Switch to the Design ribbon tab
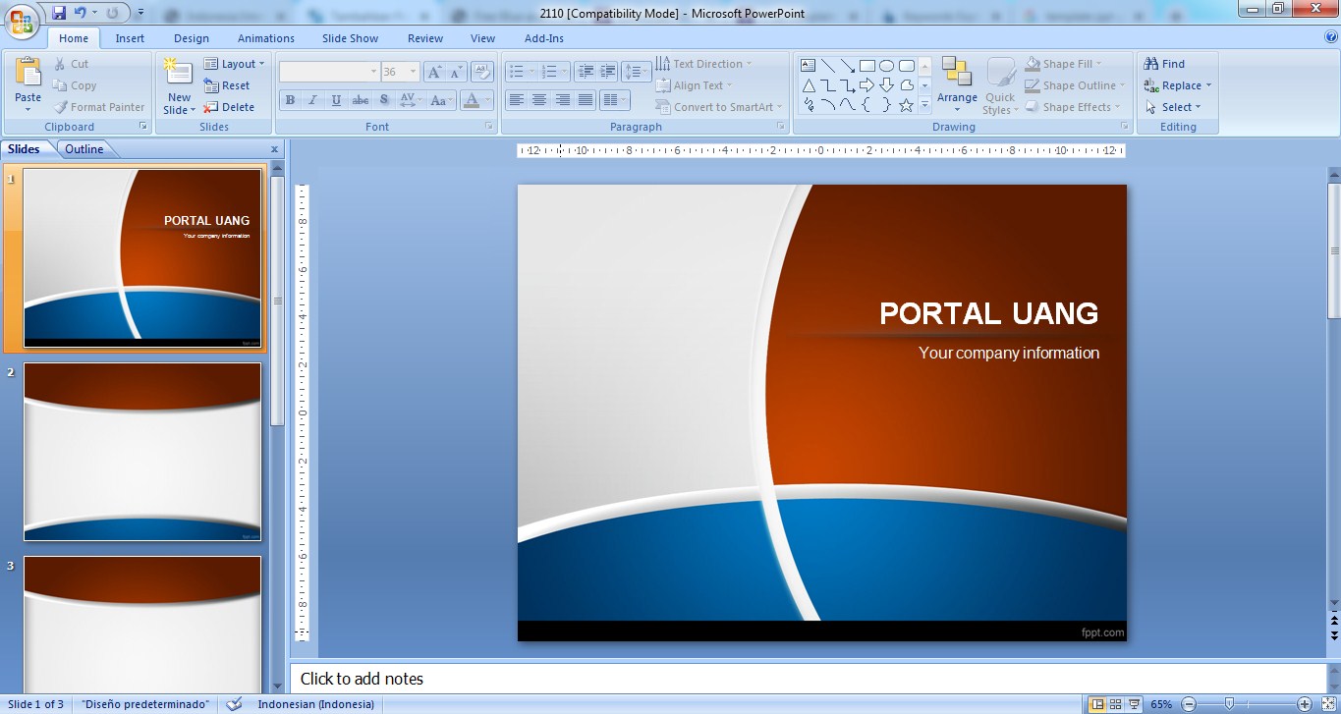The height and width of the screenshot is (714, 1341). [192, 38]
